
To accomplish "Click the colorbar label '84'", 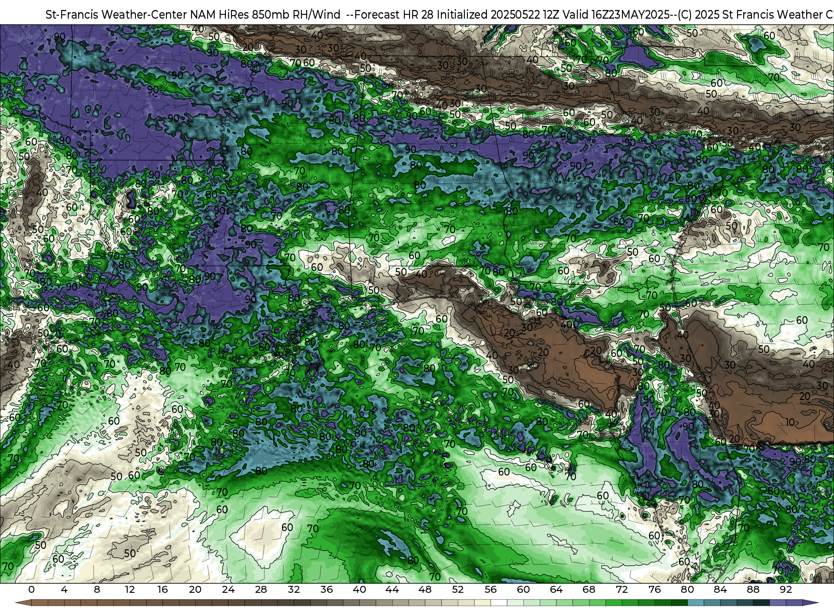I will [720, 589].
